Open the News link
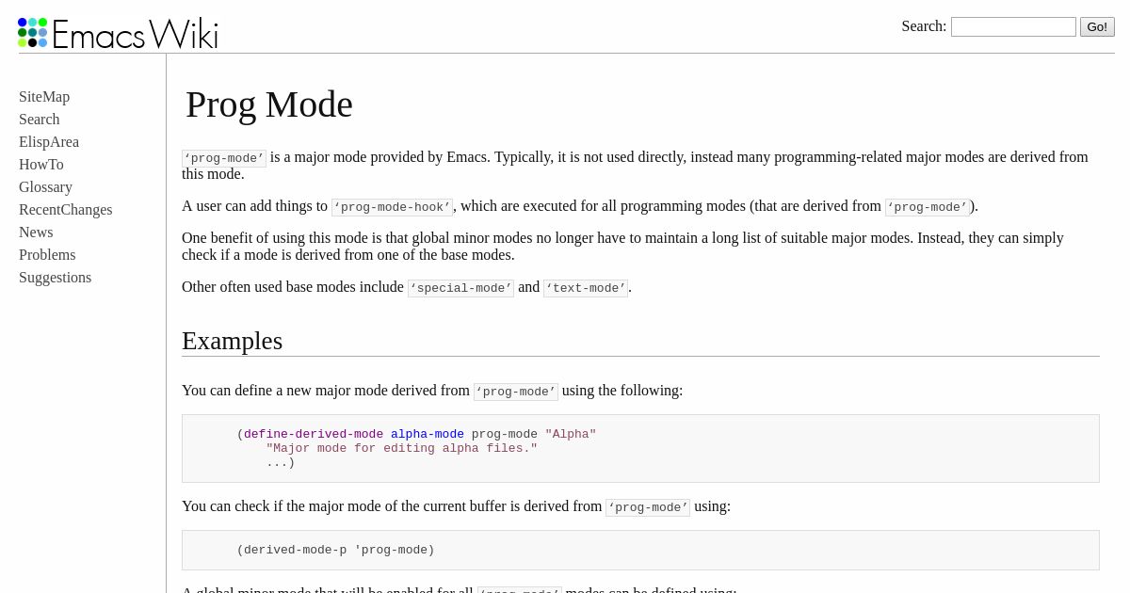The height and width of the screenshot is (593, 1130). click(36, 232)
